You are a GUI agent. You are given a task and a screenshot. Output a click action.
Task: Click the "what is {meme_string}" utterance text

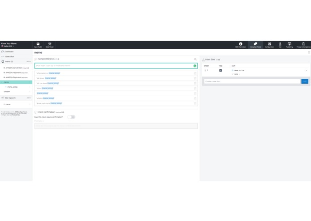(x=45, y=98)
